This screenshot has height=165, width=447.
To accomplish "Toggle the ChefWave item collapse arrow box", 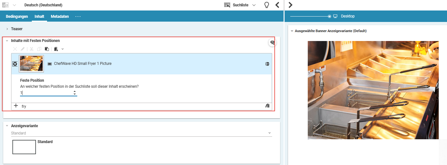I will tap(15, 64).
